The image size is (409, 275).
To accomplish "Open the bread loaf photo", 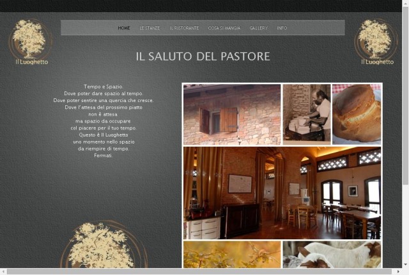I will coord(357,114).
